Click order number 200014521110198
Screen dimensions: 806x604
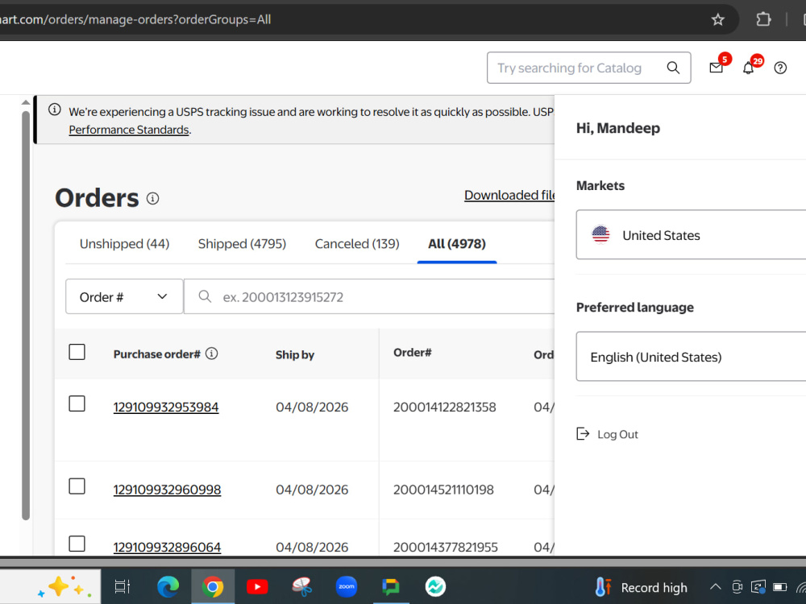coord(443,490)
